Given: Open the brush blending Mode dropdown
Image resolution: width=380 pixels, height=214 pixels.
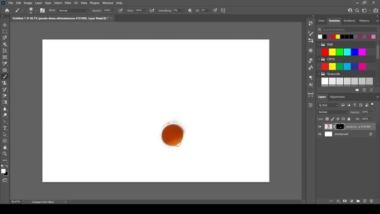Looking at the screenshot, I should tap(74, 11).
